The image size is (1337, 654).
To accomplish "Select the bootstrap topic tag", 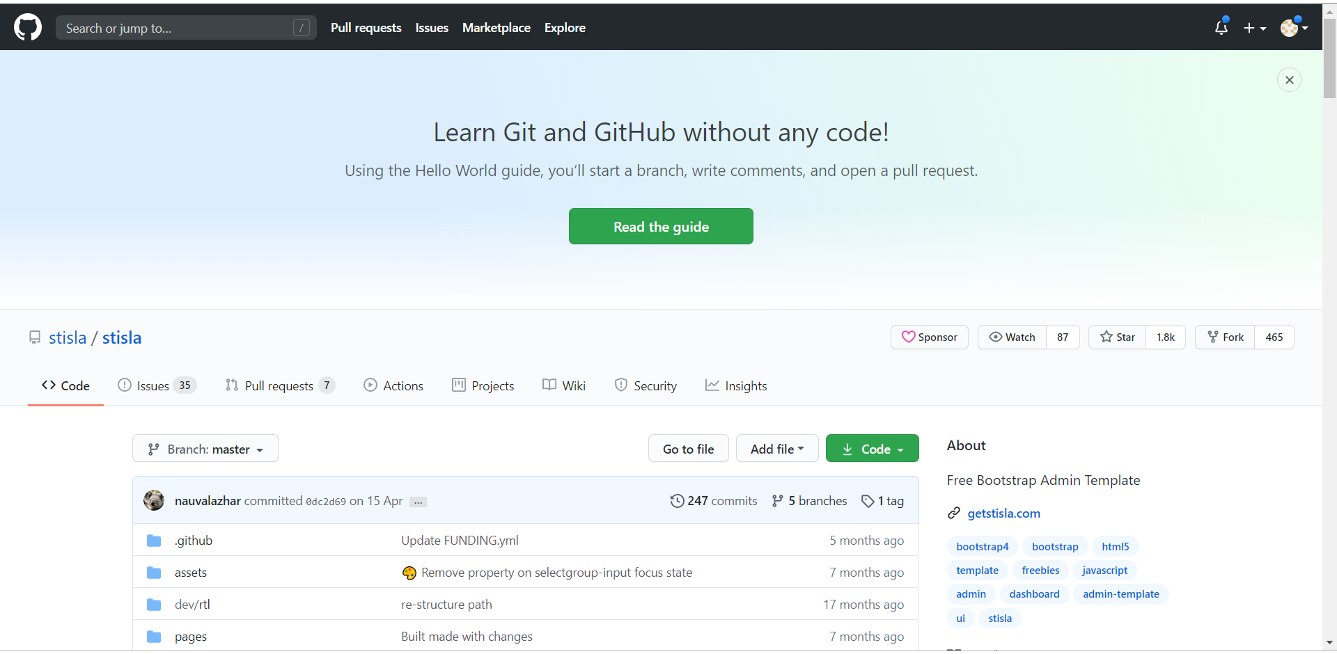I will click(1055, 547).
